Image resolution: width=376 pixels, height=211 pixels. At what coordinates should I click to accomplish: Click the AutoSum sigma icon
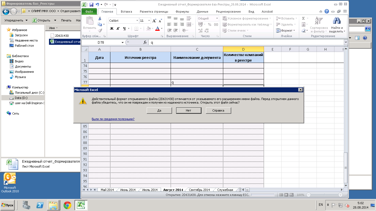(304, 18)
